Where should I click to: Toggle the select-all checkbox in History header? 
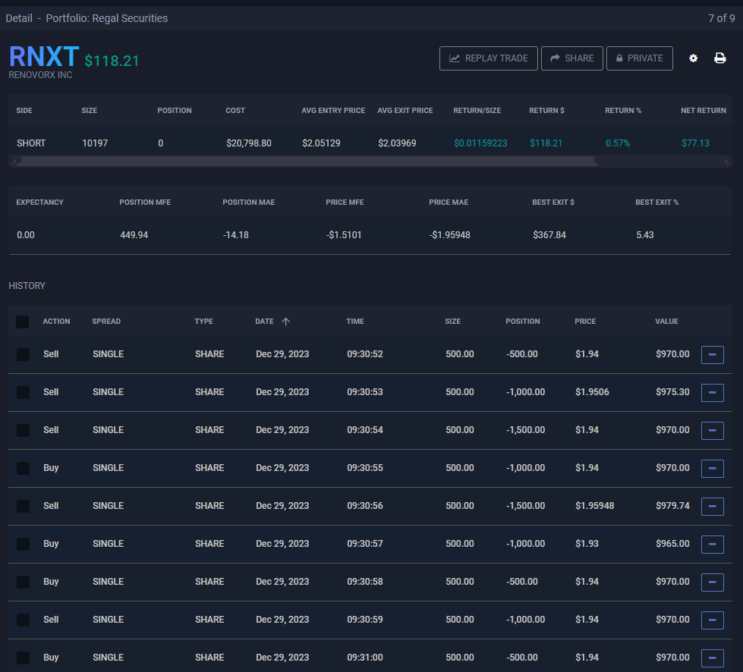(x=23, y=322)
